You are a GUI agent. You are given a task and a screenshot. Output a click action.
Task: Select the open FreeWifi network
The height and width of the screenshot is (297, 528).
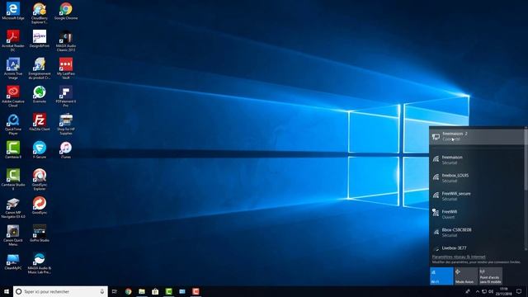(x=477, y=214)
